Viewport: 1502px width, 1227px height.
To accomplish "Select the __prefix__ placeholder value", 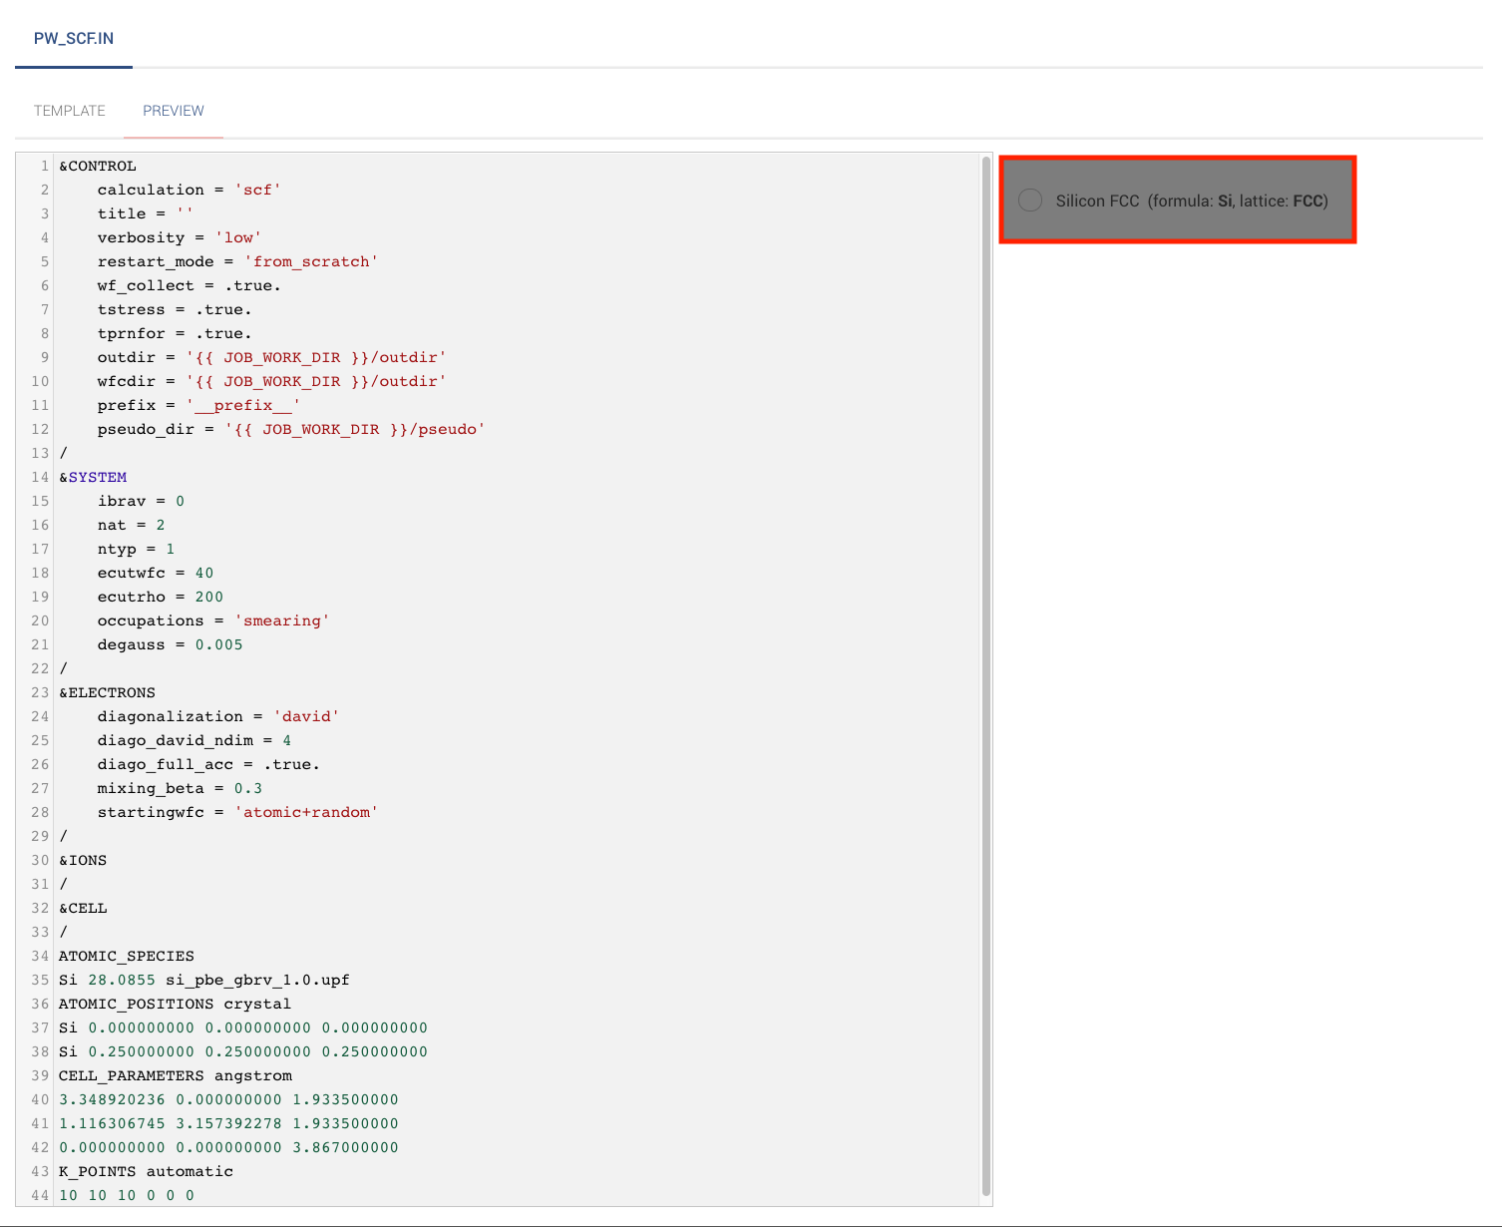I will pyautogui.click(x=242, y=405).
